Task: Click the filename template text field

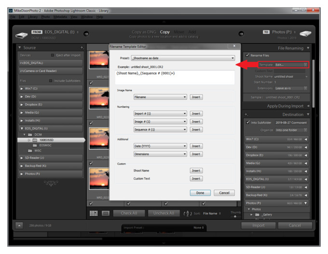Action: (x=175, y=77)
